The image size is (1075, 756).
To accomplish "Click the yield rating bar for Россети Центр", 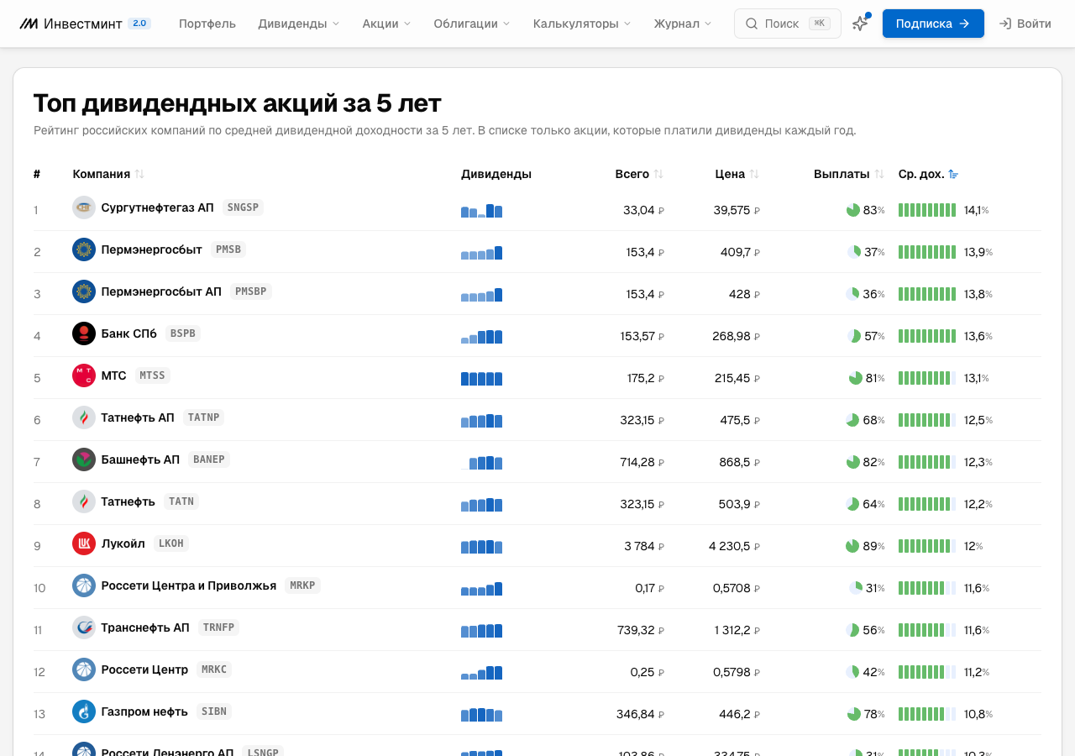I will pos(927,672).
